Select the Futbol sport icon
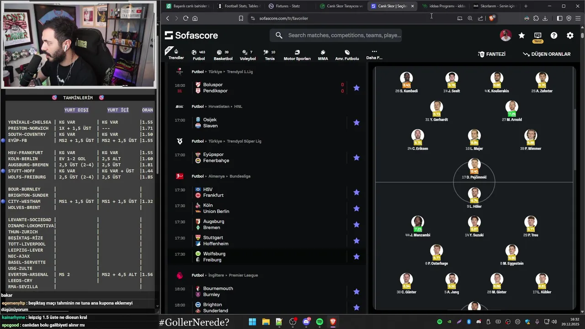The height and width of the screenshot is (329, 585). [199, 55]
